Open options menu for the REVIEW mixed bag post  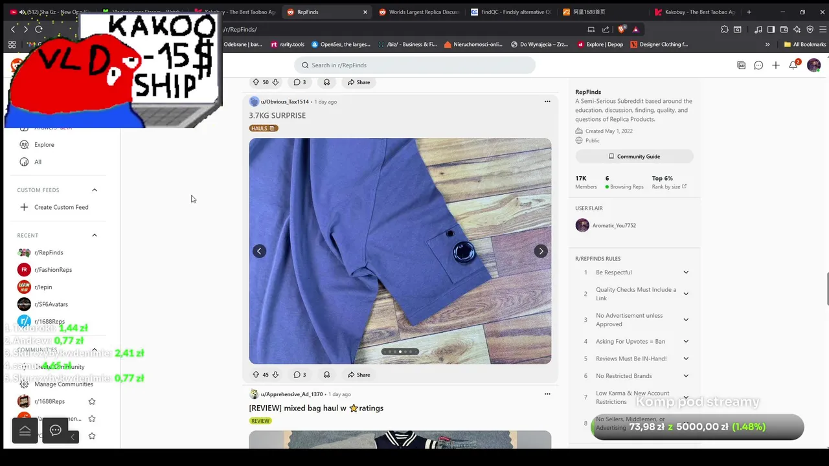point(547,394)
